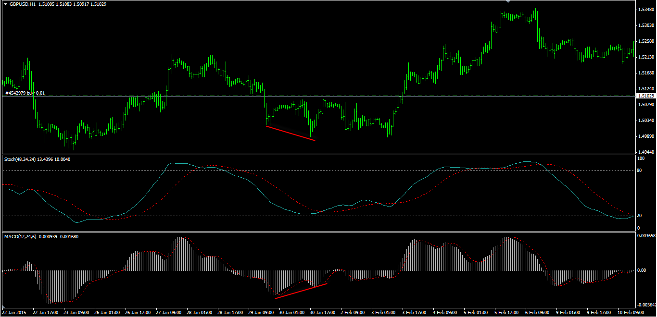
Task: Click the divider between price chart and Stochastic
Action: (317, 155)
